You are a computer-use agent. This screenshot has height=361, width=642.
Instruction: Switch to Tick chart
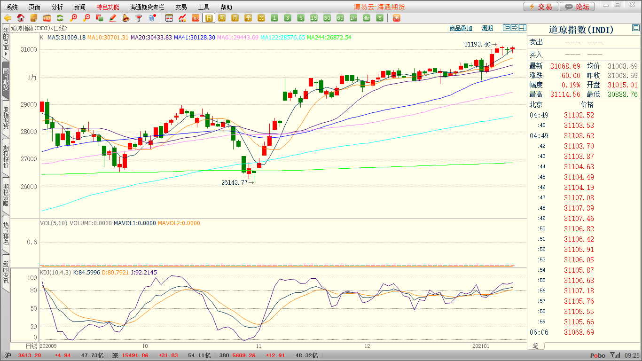(196, 18)
